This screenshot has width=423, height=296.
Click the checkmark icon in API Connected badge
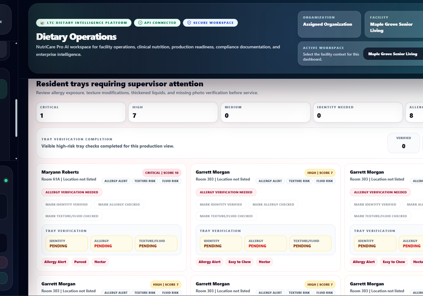140,23
